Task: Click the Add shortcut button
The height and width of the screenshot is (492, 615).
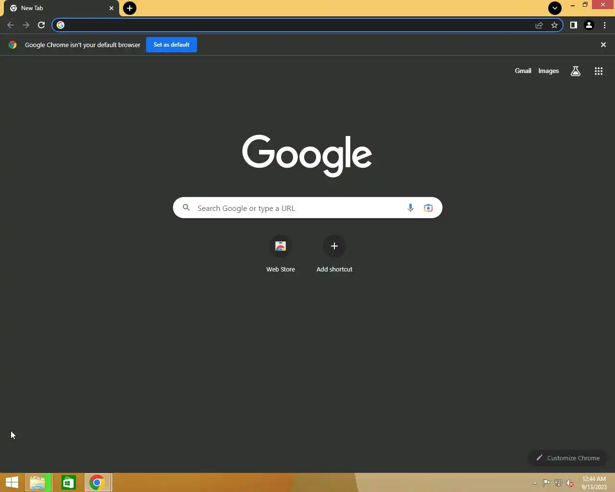Action: click(334, 254)
